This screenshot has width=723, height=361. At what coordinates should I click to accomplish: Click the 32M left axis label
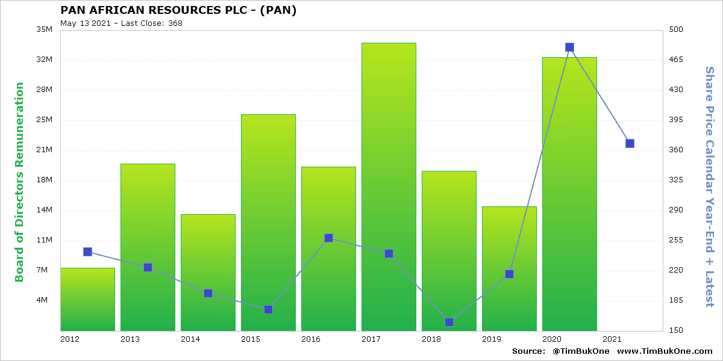pos(45,60)
